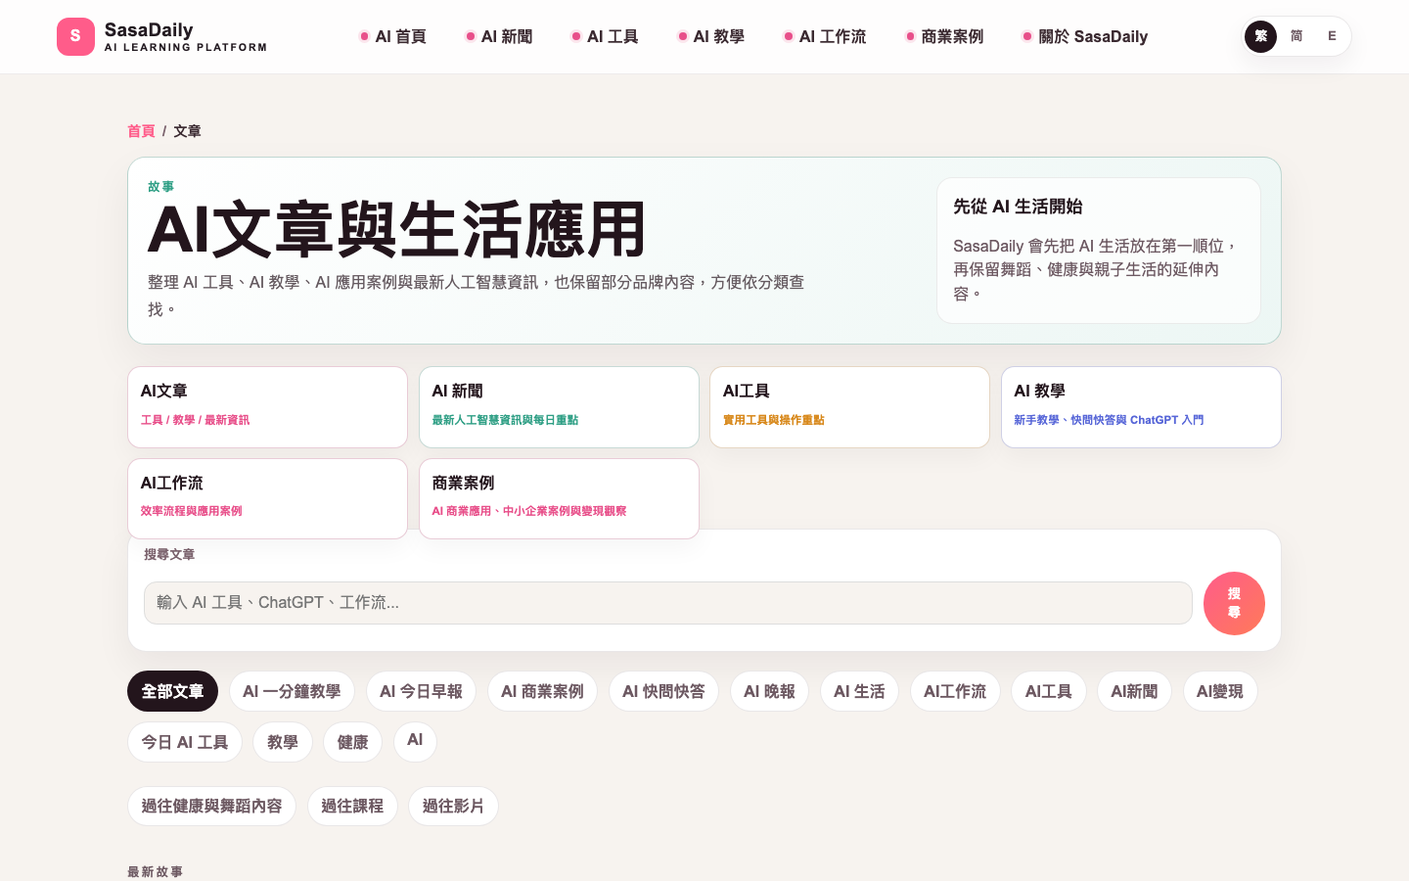
Task: Filter by AI 晚報
Action: [769, 691]
